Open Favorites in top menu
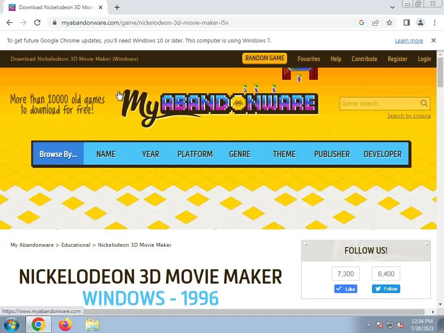The height and width of the screenshot is (333, 444). [x=309, y=59]
